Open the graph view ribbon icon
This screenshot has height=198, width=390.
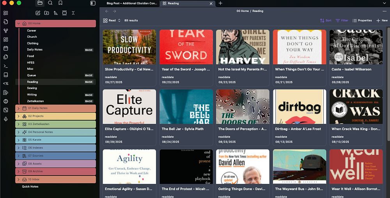(x=6, y=31)
